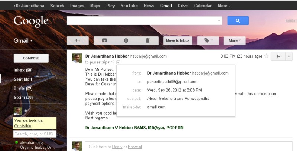
Task: Collapse the message details arrow
Action: (x=118, y=62)
